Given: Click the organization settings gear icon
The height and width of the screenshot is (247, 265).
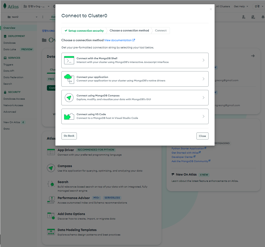Looking at the screenshot, I should pos(54,6).
